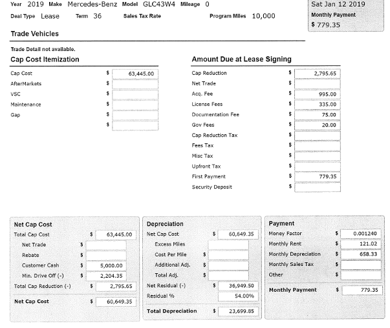
Task: Click the Net Residual field showing 36,949.50
Action: (x=238, y=286)
